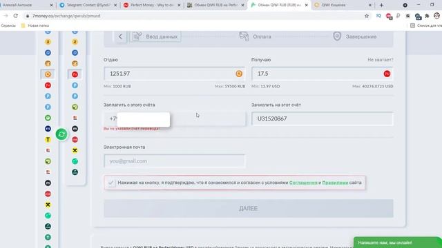
Task: Choose yellow T icon in give-currency list
Action: tap(48, 139)
